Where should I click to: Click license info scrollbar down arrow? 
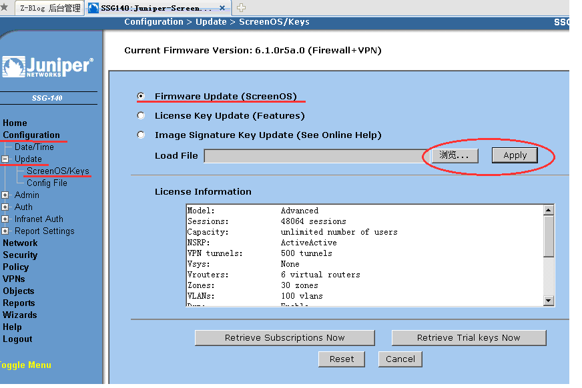tap(548, 300)
